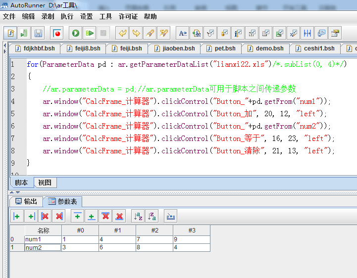Select the num2 name cell

43,247
